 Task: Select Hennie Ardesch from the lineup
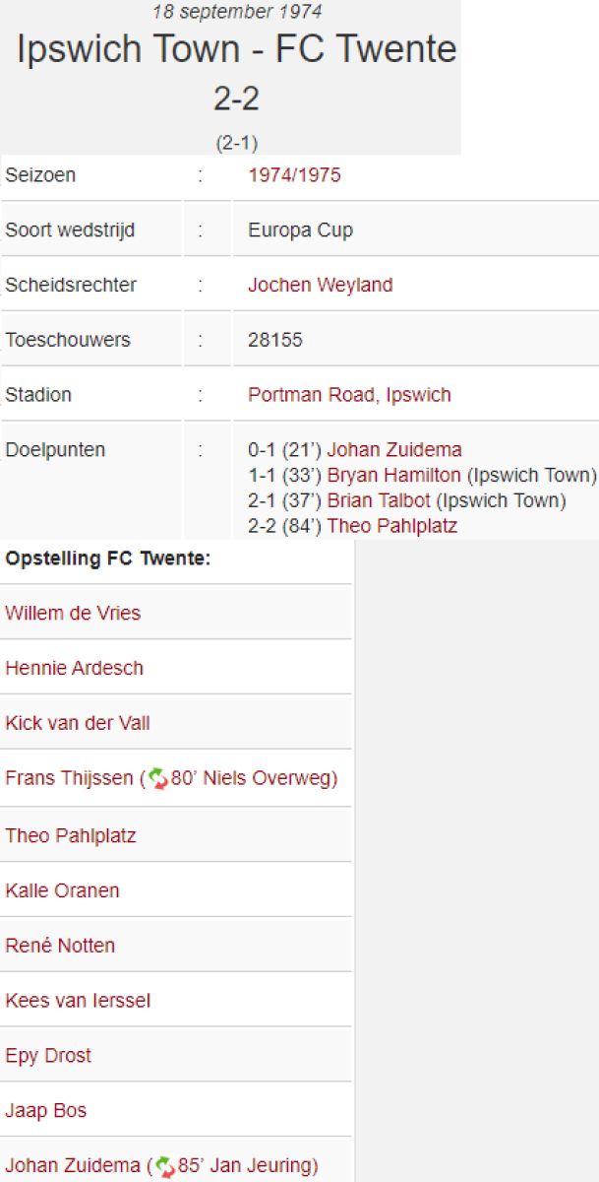coord(74,668)
